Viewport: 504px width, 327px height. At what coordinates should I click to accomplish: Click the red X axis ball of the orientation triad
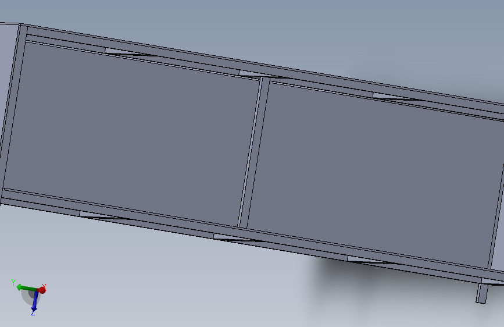click(x=41, y=290)
